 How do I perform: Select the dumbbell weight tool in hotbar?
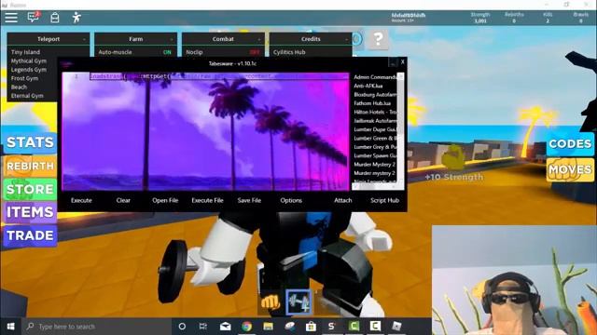tap(298, 302)
